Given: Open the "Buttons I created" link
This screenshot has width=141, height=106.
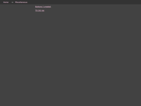Looking at the screenshot, I should pyautogui.click(x=43, y=7).
